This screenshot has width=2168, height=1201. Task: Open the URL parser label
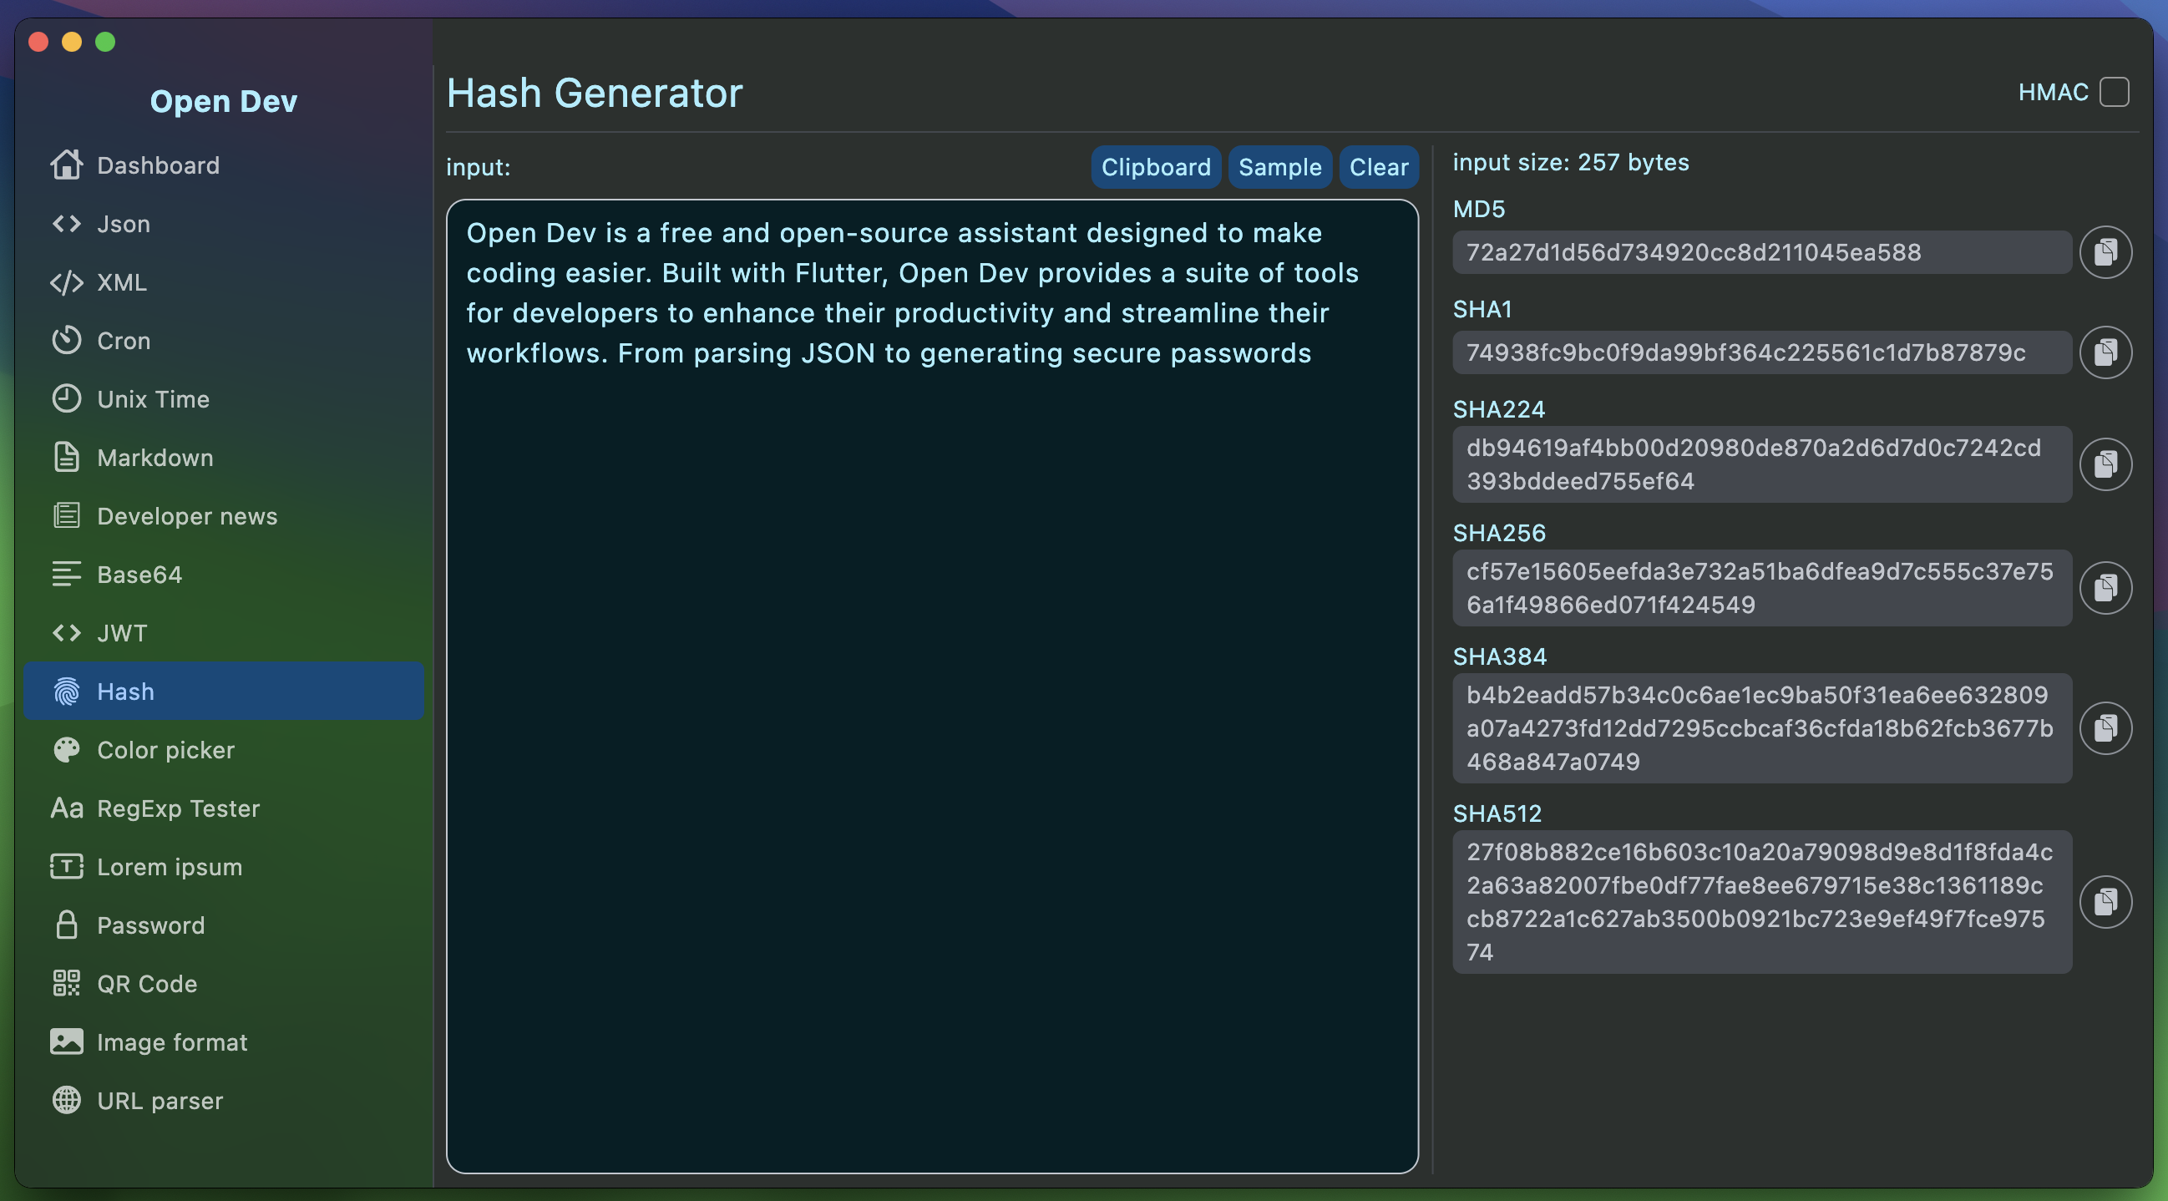[160, 1100]
